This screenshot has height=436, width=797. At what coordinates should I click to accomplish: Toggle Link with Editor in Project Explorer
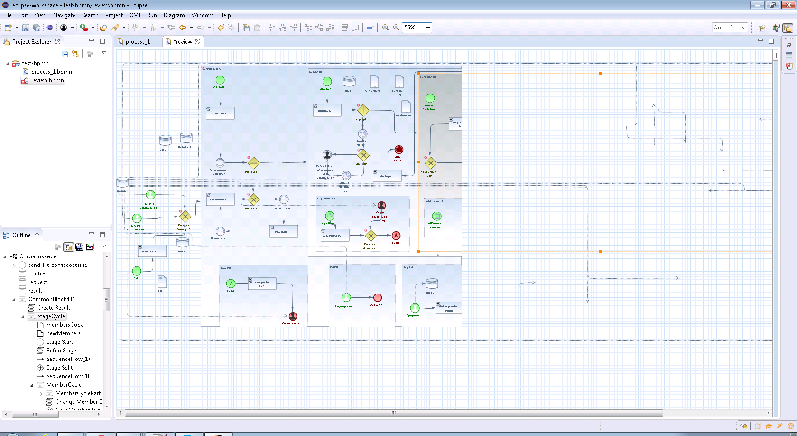coord(75,54)
